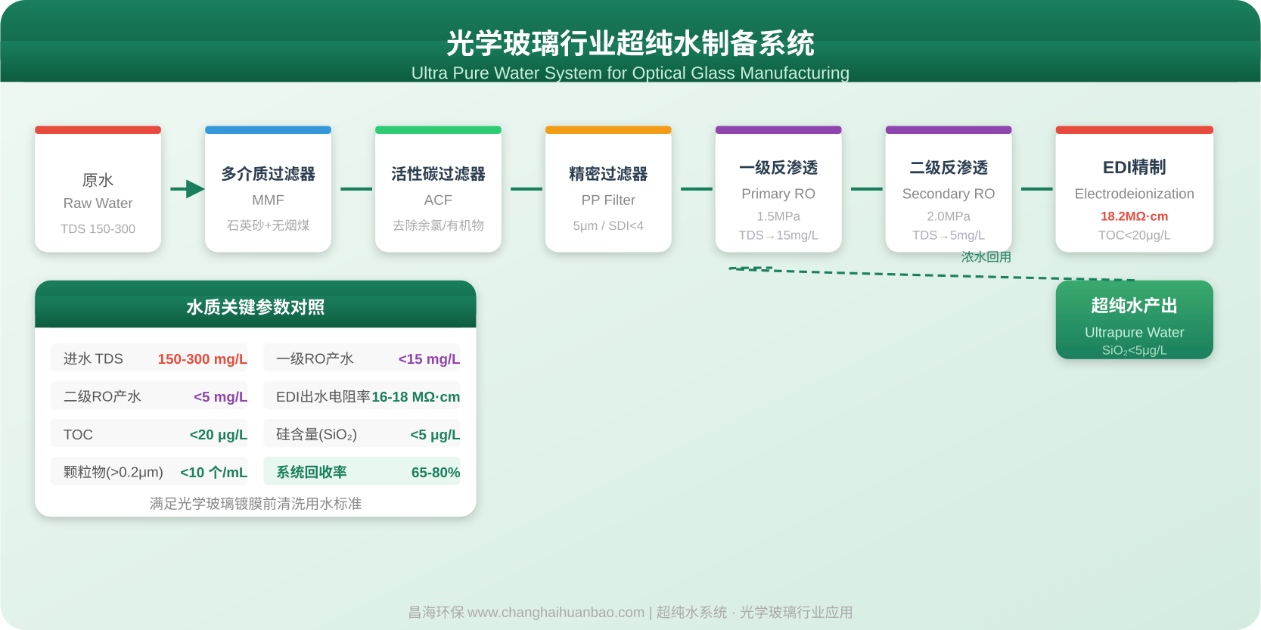Viewport: 1261px width, 630px height.
Task: Click 5μm / SDI<4 specification text
Action: click(608, 225)
